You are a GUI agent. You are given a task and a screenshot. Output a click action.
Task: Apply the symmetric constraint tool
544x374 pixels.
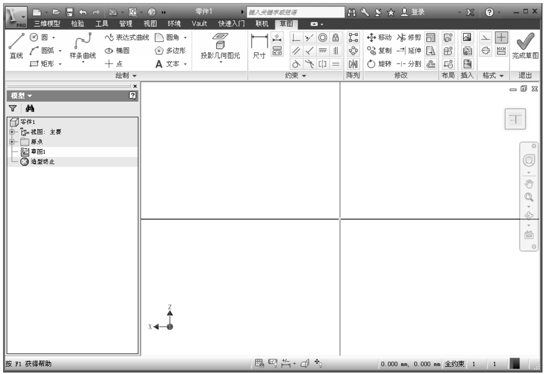pyautogui.click(x=323, y=64)
